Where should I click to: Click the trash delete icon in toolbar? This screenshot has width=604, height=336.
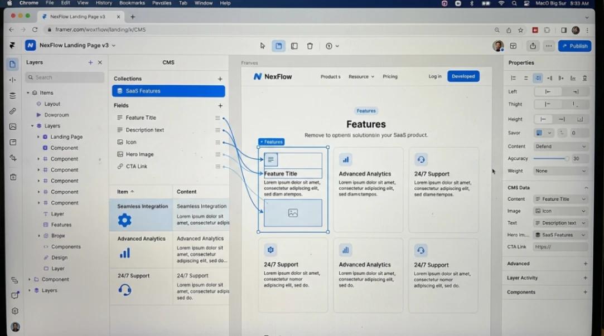[310, 46]
